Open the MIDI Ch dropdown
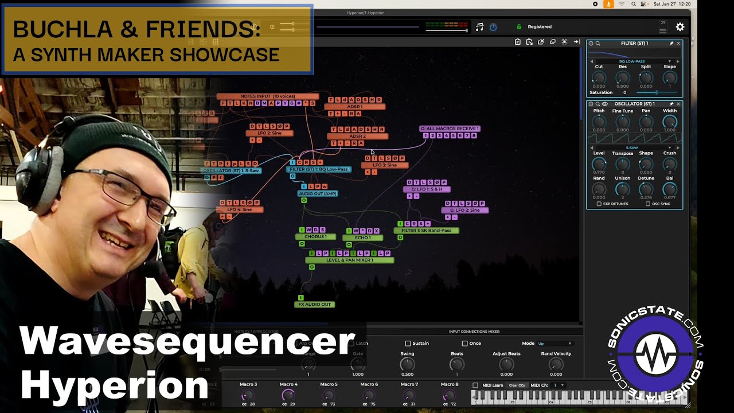Screen dimensions: 734x413 (x=559, y=385)
